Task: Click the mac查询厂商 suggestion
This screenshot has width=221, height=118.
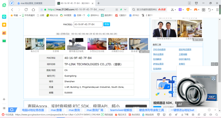Action: click(95, 110)
